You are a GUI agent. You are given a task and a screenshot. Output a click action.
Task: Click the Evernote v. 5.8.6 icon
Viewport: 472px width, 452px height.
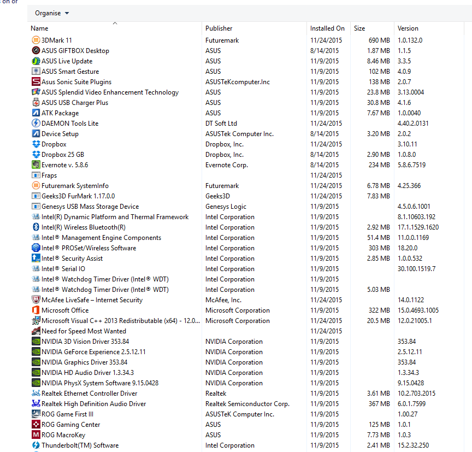(x=36, y=165)
